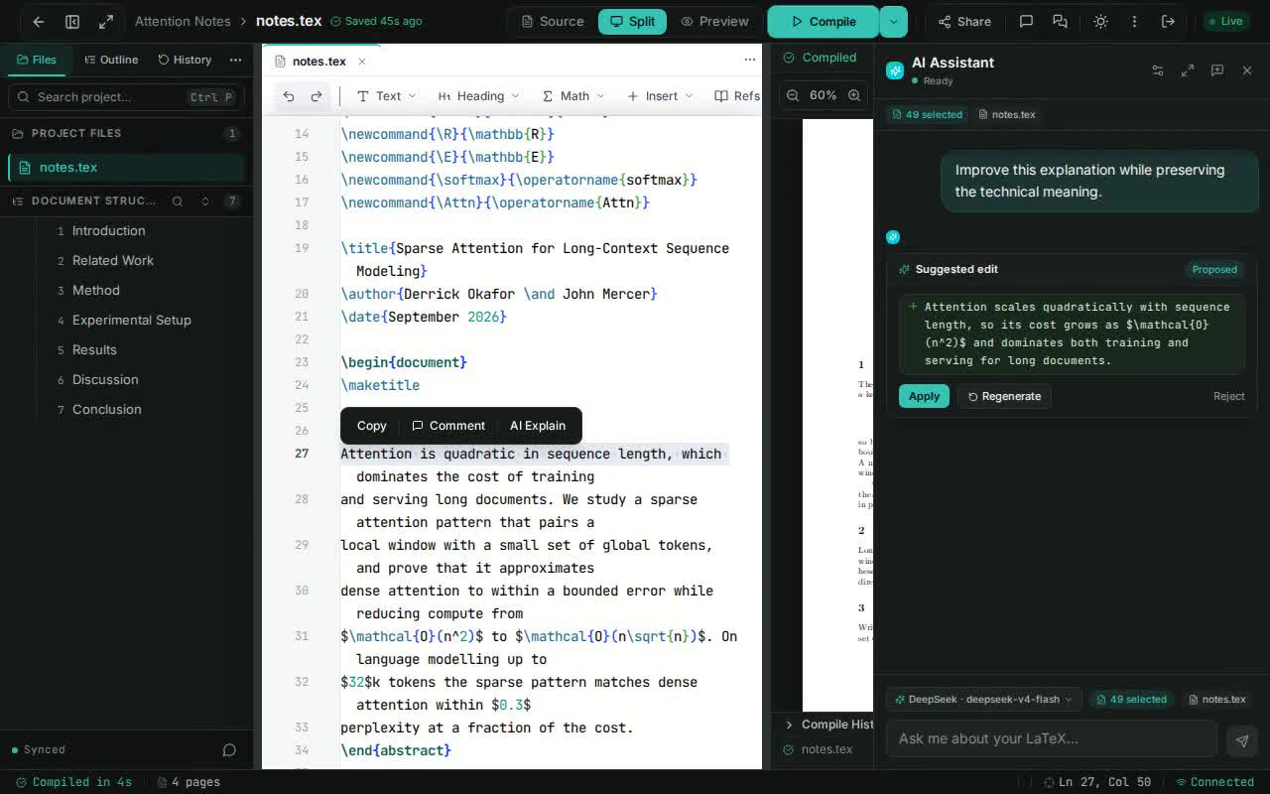Open AI Assistant settings sliders icon
The width and height of the screenshot is (1270, 794).
tap(1158, 70)
